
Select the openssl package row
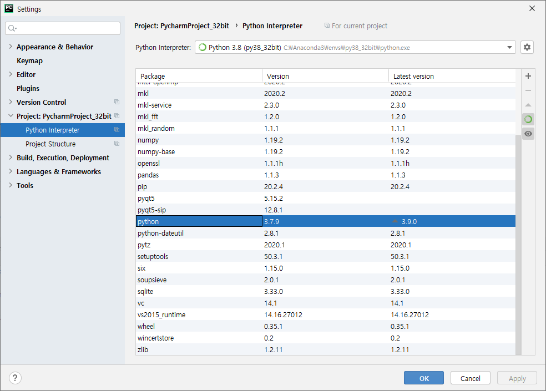click(326, 163)
